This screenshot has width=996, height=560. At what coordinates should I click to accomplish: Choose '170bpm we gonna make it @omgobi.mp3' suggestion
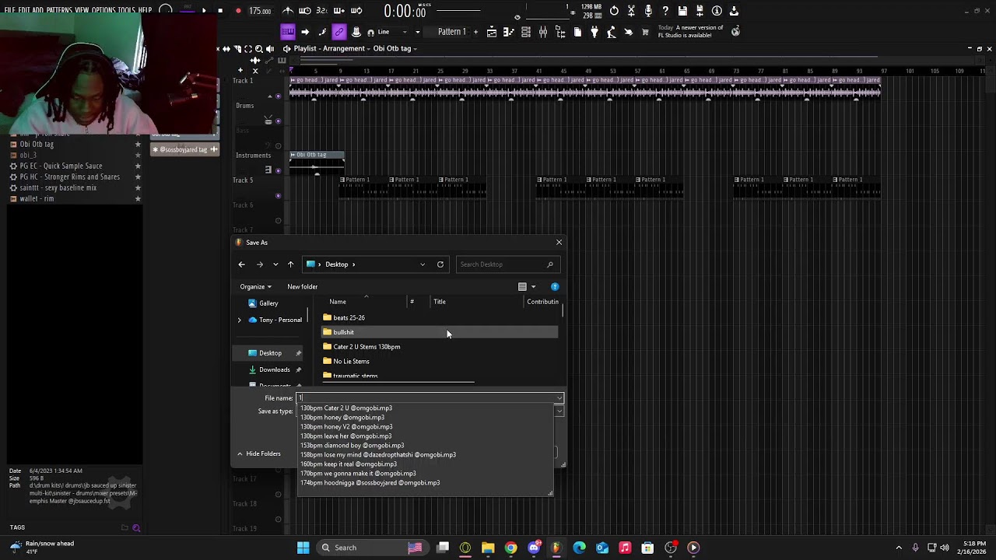[358, 474]
